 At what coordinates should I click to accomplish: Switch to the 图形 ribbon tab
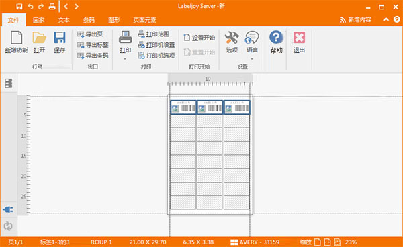[x=114, y=20]
